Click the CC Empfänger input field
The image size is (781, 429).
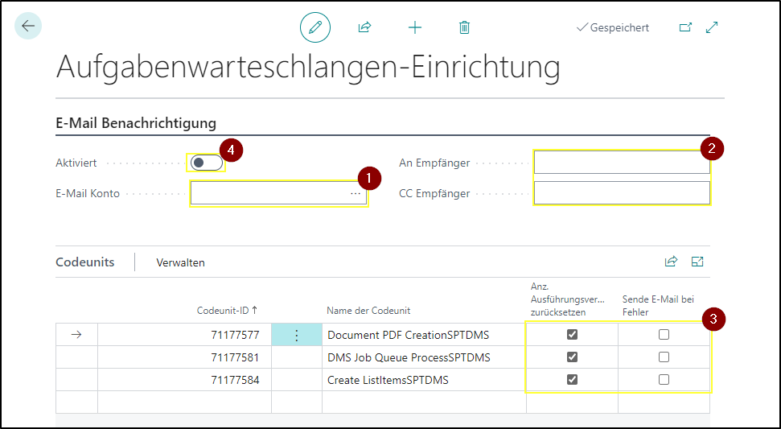pyautogui.click(x=622, y=193)
